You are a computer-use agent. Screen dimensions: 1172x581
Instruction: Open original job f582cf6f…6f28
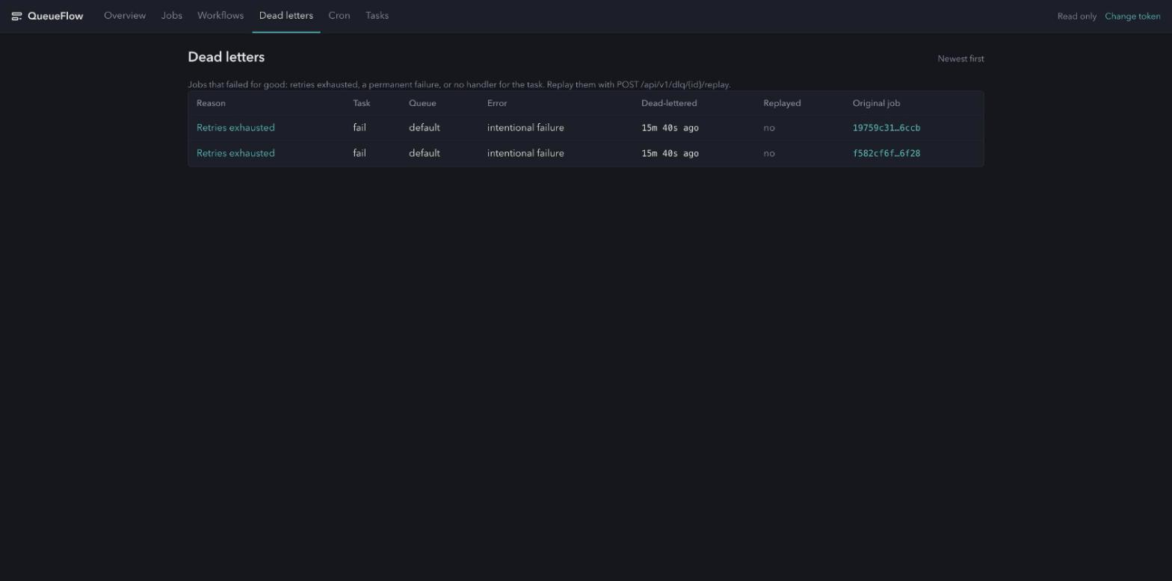click(x=886, y=153)
